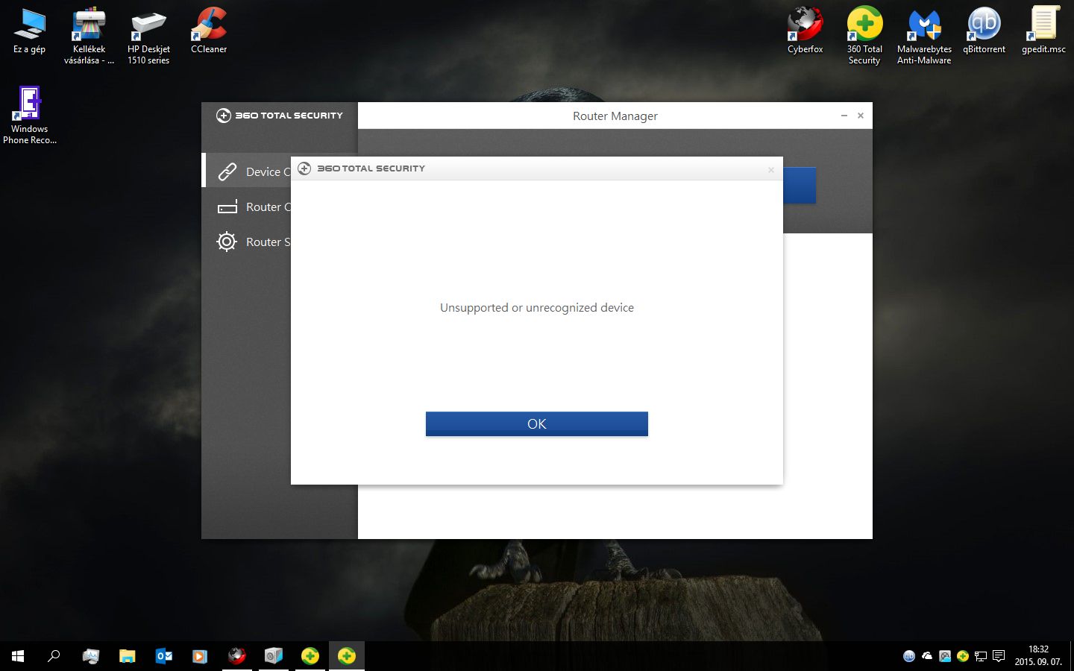The image size is (1074, 671).
Task: Click the Show Desktop strip at the taskbar edge
Action: click(1072, 656)
